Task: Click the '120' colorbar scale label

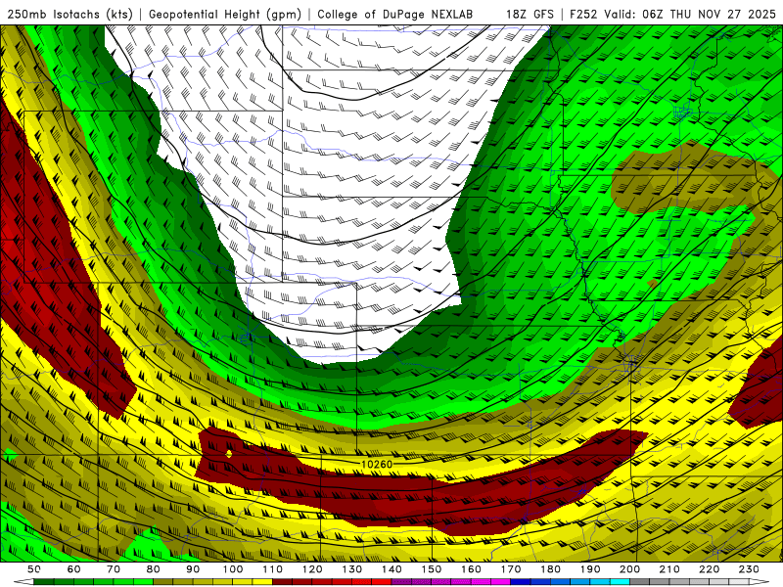Action: pos(312,569)
